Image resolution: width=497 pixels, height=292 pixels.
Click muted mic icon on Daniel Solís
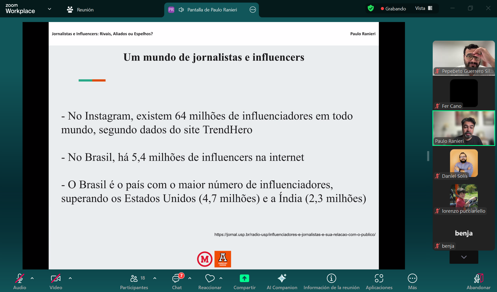tap(437, 176)
